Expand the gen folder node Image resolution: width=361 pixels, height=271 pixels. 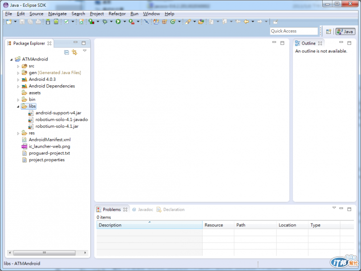[18, 73]
